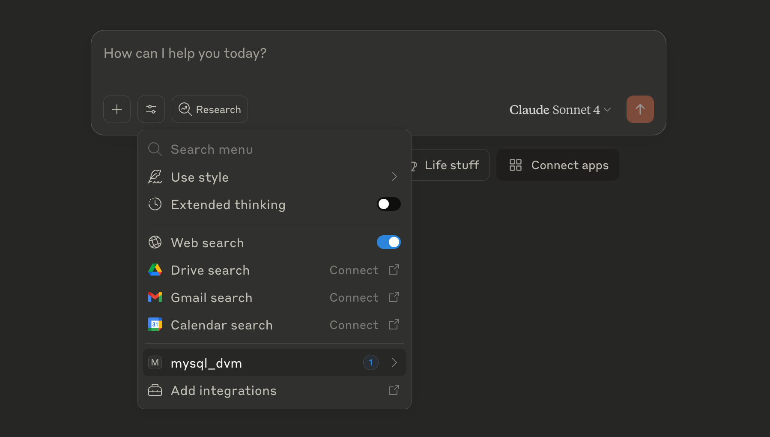Click the plus attach button
The width and height of the screenshot is (770, 437).
(x=117, y=109)
